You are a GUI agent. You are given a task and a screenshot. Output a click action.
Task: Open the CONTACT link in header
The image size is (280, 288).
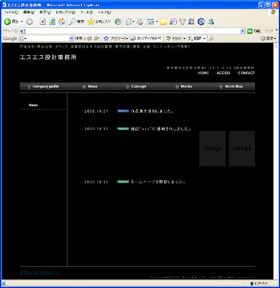pos(246,73)
